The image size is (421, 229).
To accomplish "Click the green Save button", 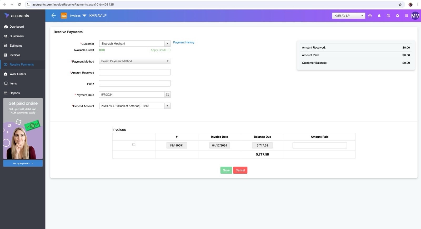I will (226, 170).
